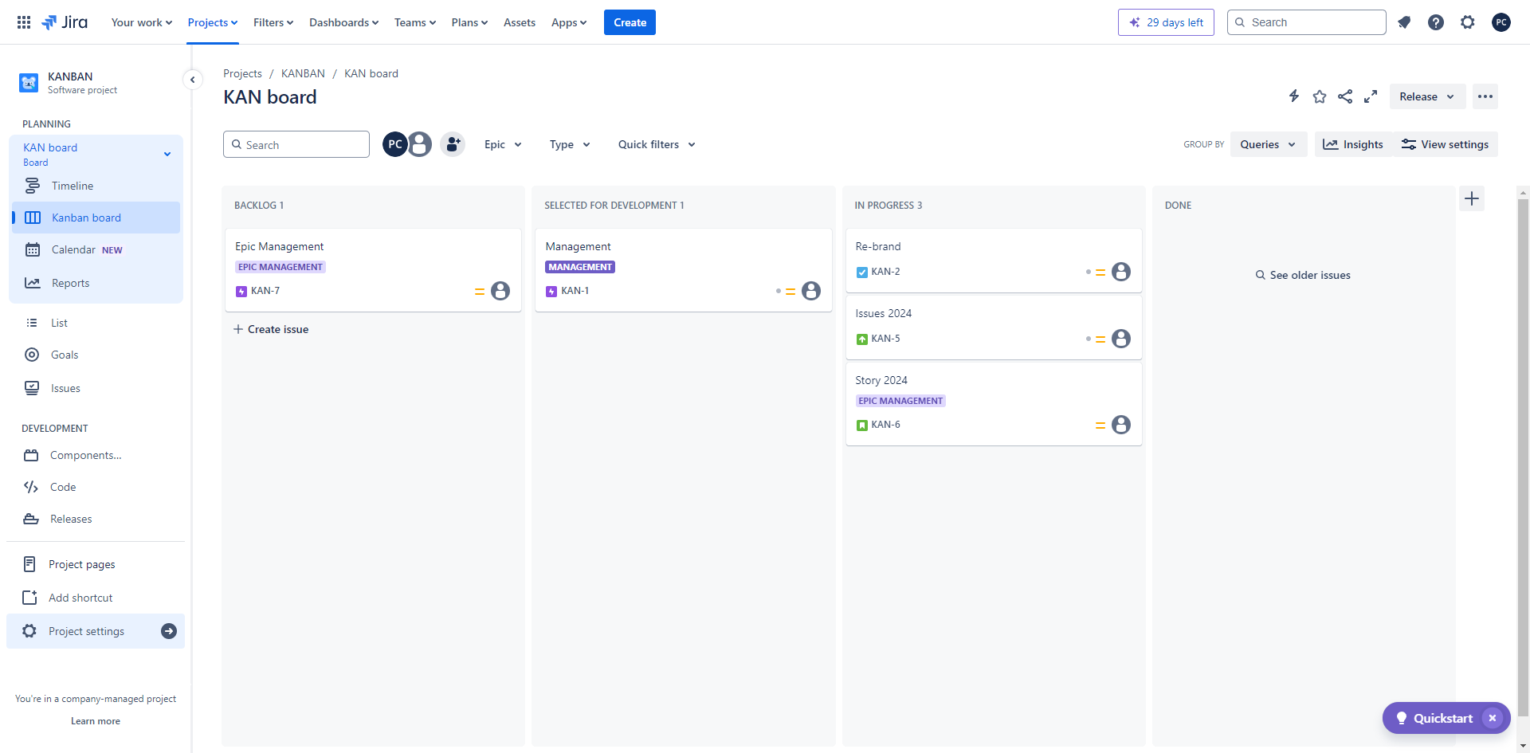
Task: Expand the Group by Queries dropdown
Action: (1267, 144)
